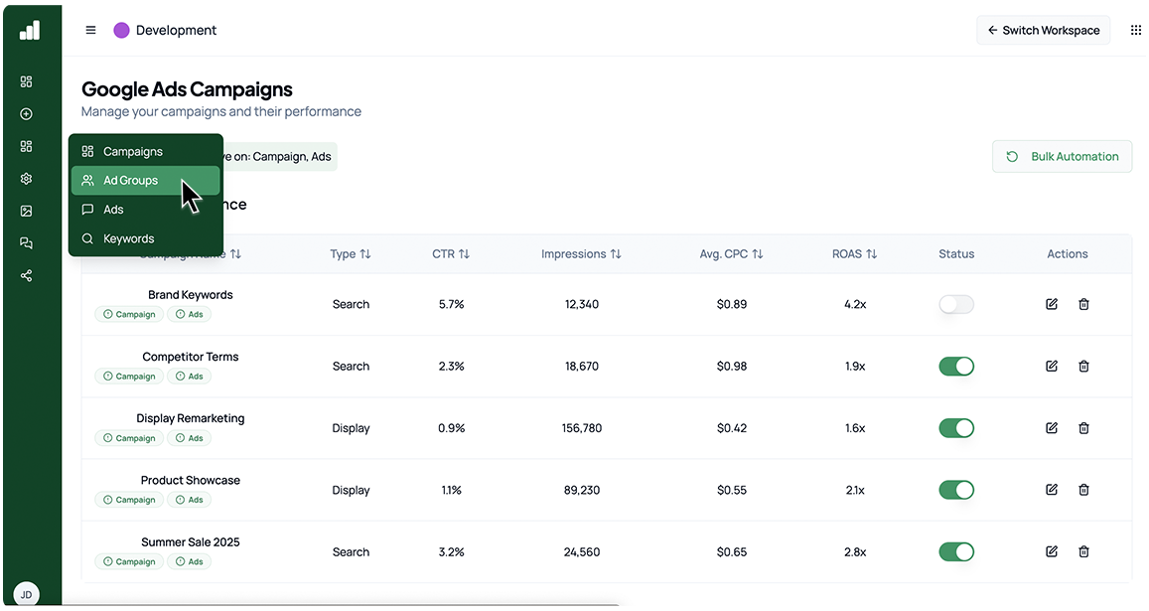The height and width of the screenshot is (611, 1149).
Task: Choose Ad Groups from the popup menu
Action: coord(146,181)
